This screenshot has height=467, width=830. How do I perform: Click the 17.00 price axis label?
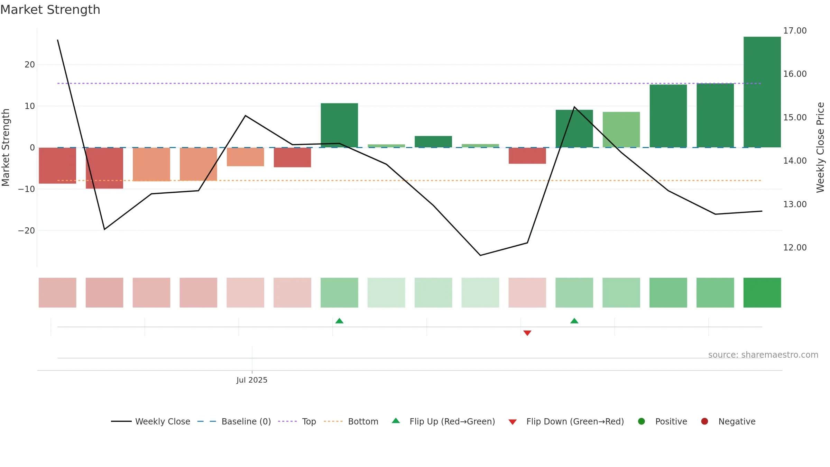(x=795, y=31)
